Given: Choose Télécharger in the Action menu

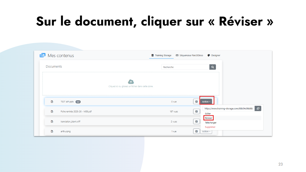Looking at the screenshot, I should [x=211, y=123].
